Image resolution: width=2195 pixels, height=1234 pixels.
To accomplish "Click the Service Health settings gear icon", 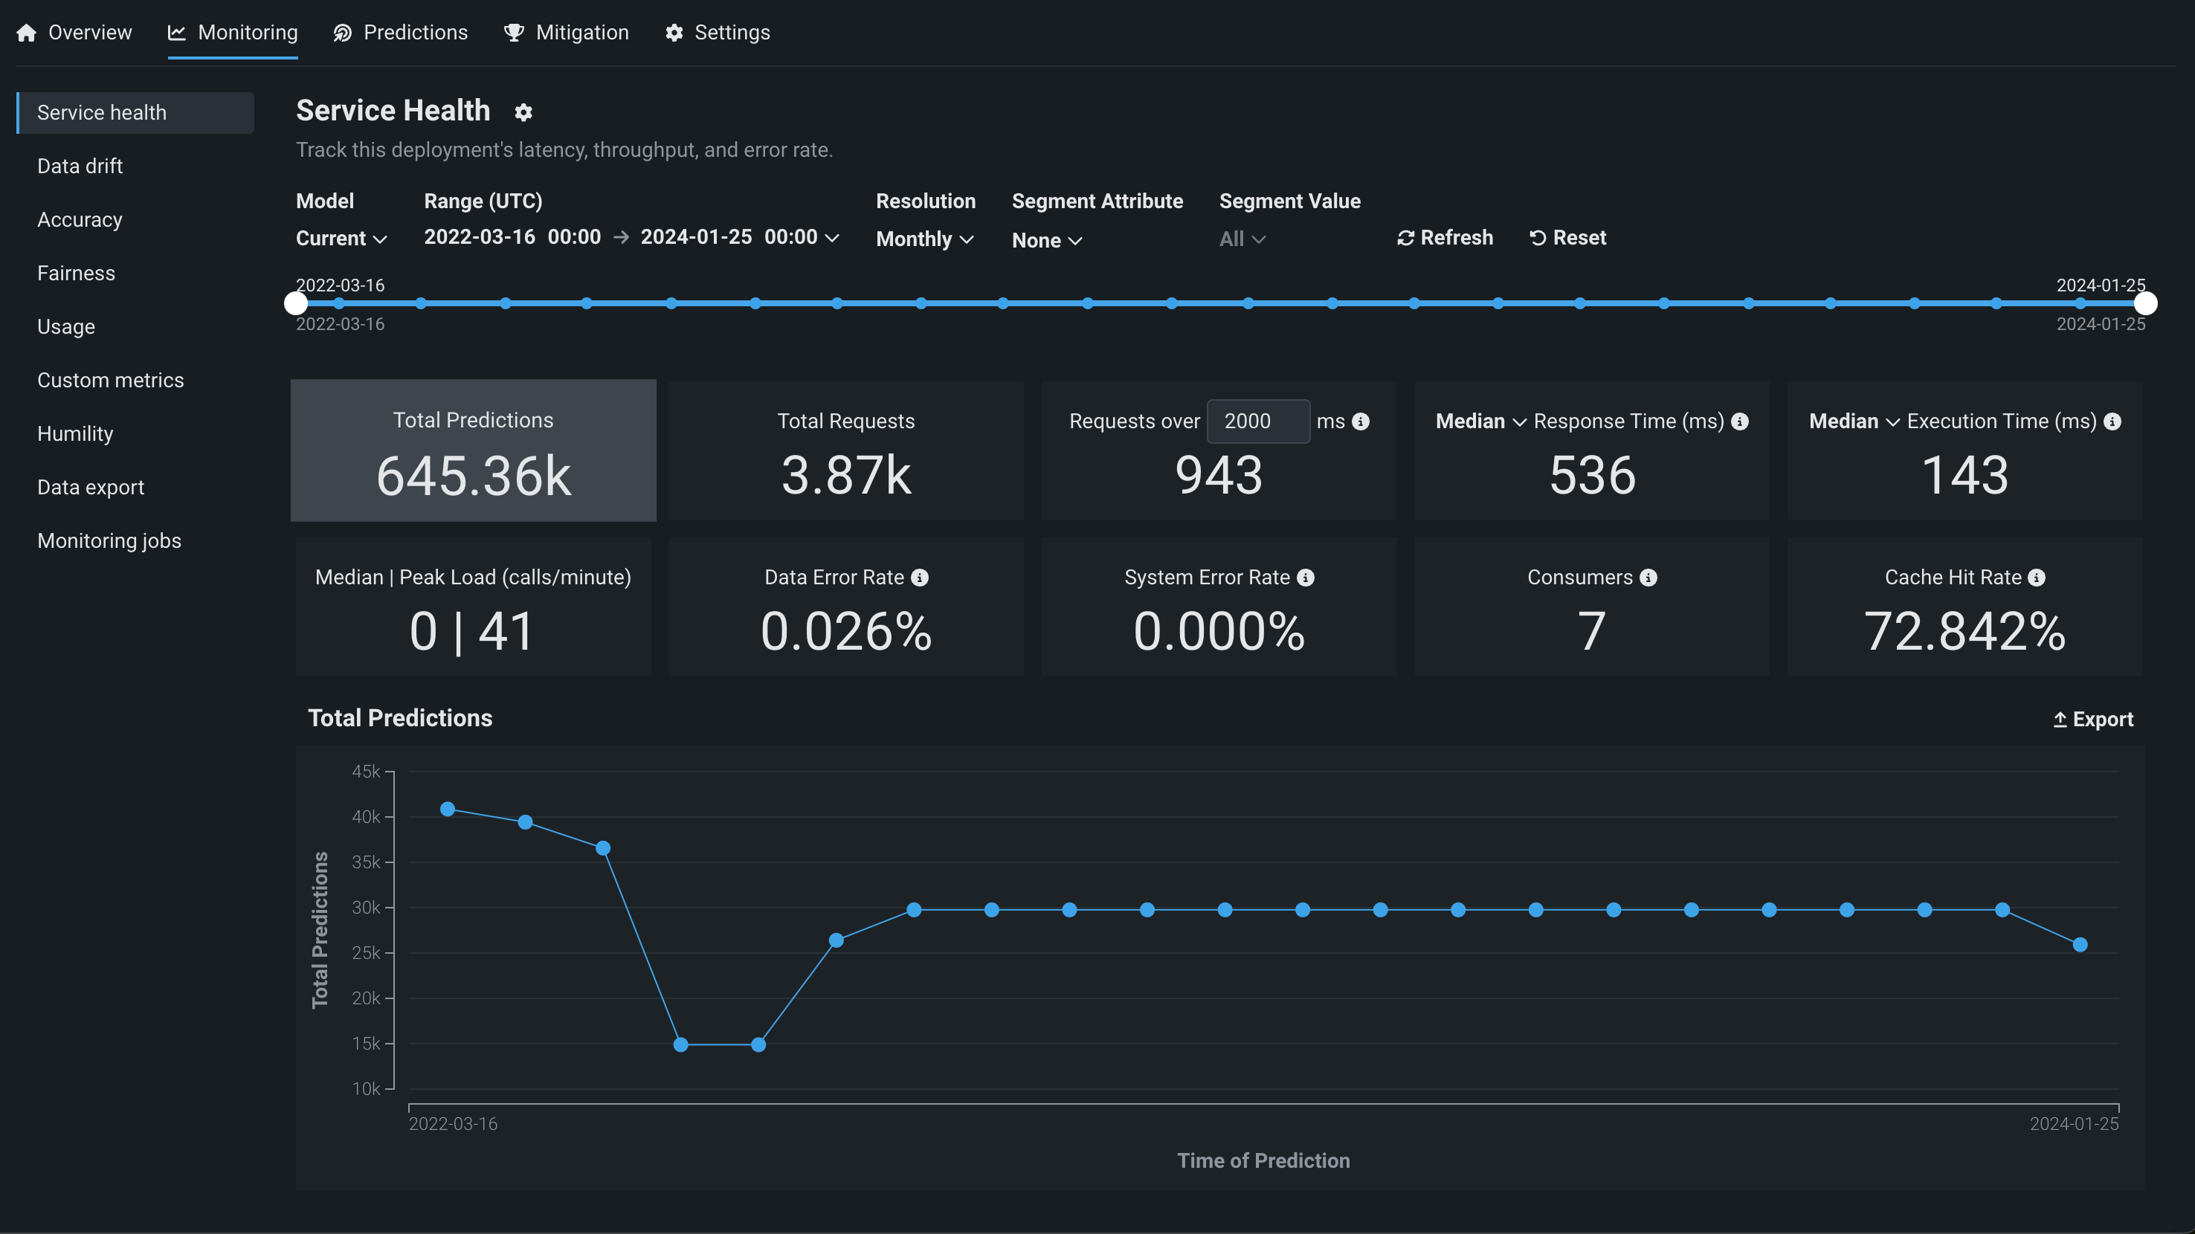I will 523,112.
